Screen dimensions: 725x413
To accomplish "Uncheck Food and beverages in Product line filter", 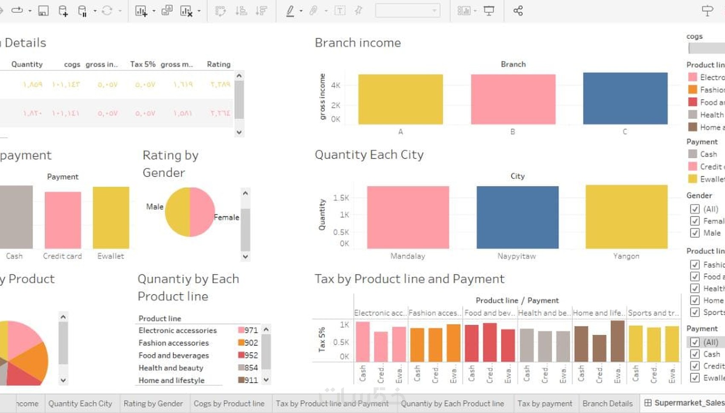I will (x=695, y=276).
